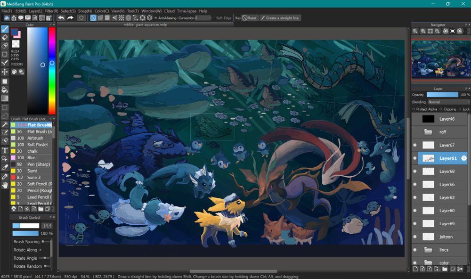The image size is (471, 279).
Task: Open the Layer(L) menu
Action: [x=35, y=11]
